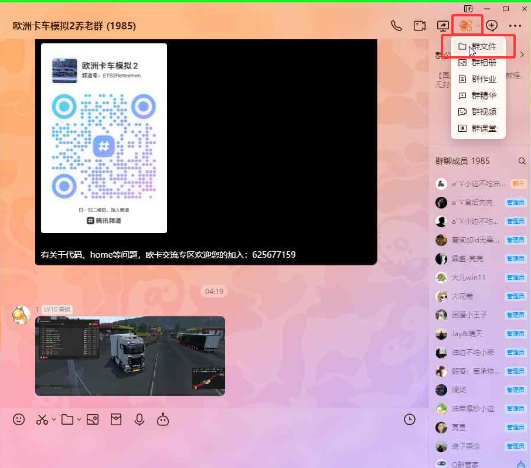
Task: Click avatar of member 国道小王子
Action: point(441,315)
